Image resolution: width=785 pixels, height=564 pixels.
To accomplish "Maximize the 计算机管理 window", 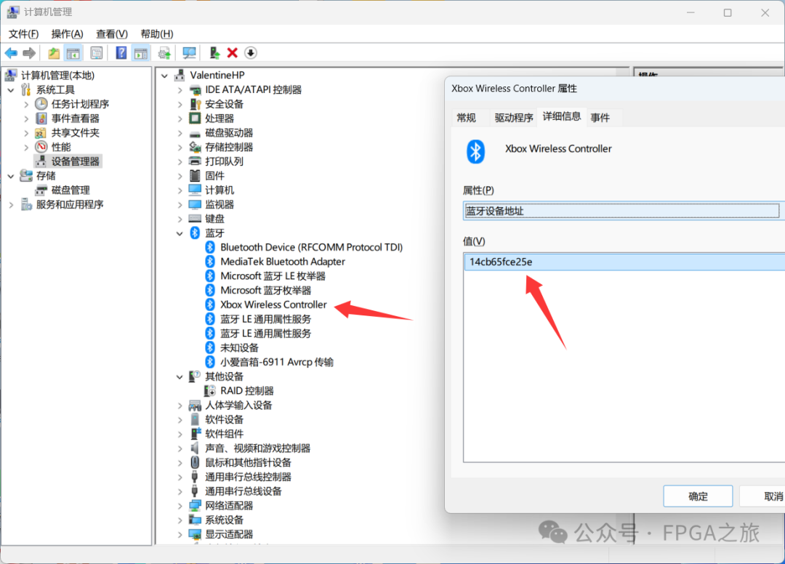I will click(x=728, y=12).
